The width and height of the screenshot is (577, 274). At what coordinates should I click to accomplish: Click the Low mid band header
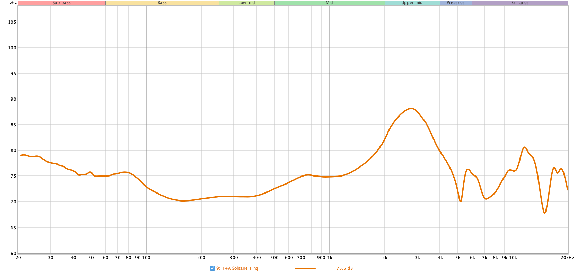pyautogui.click(x=247, y=3)
